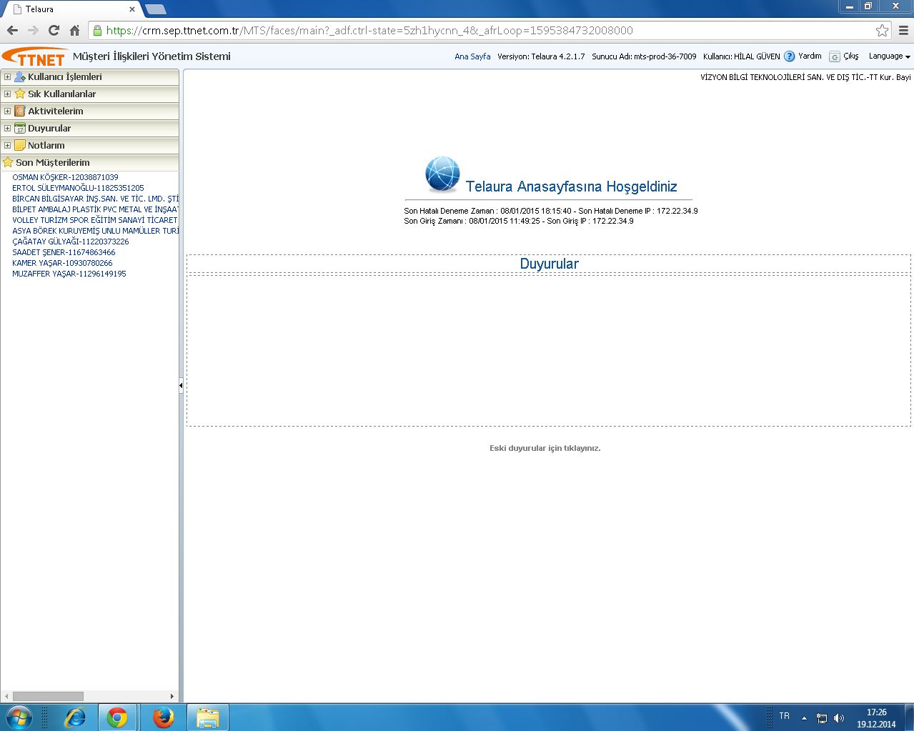Click the Versiyon: Telaura 4.2.1.7 text
The width and height of the screenshot is (914, 731).
pos(541,56)
